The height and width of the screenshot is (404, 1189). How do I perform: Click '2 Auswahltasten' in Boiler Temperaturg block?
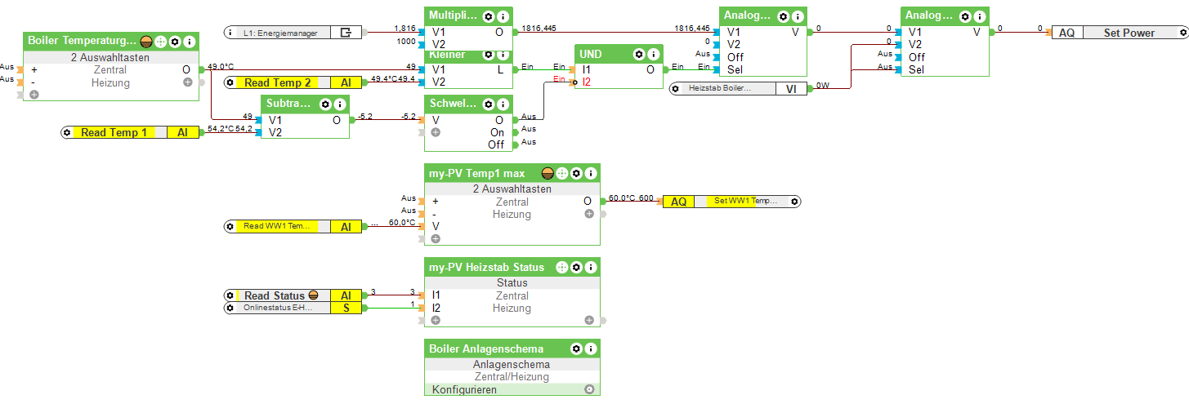tap(111, 58)
